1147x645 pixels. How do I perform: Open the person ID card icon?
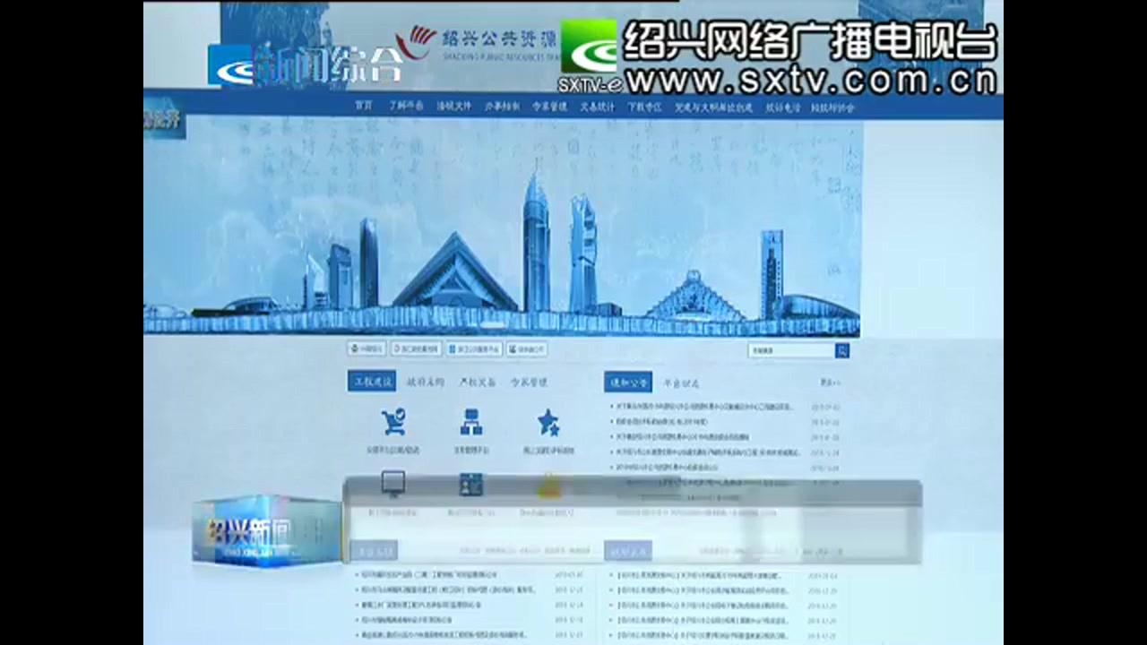pos(470,485)
